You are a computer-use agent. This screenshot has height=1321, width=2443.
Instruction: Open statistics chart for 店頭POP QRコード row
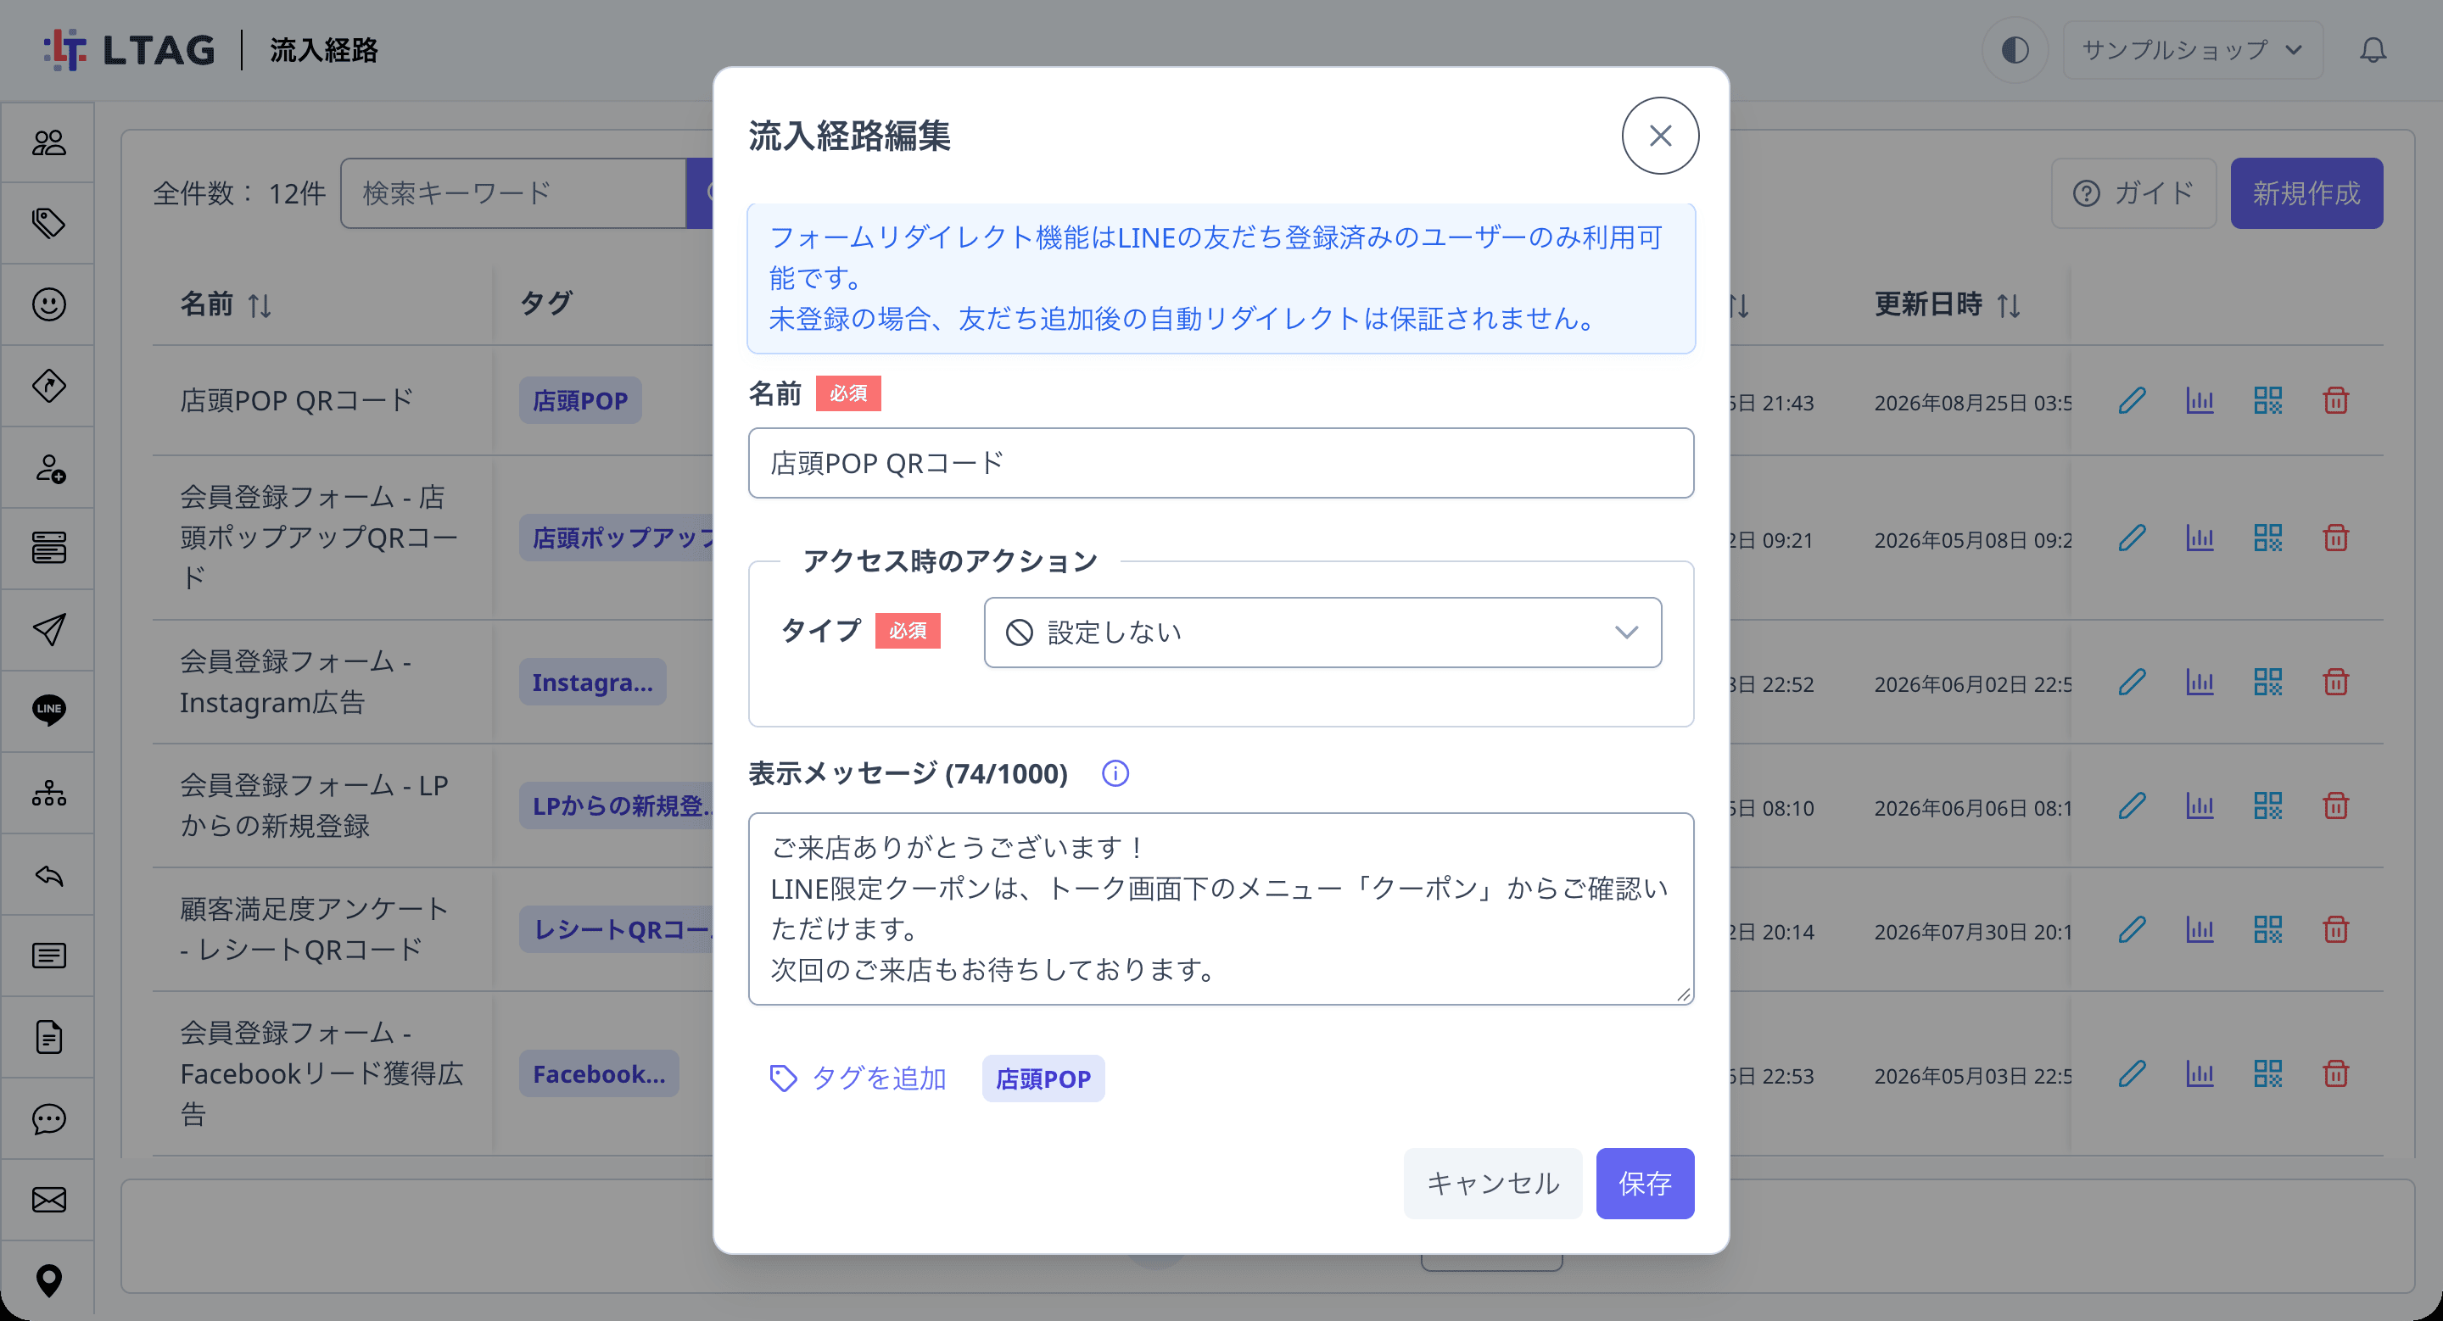point(2200,401)
